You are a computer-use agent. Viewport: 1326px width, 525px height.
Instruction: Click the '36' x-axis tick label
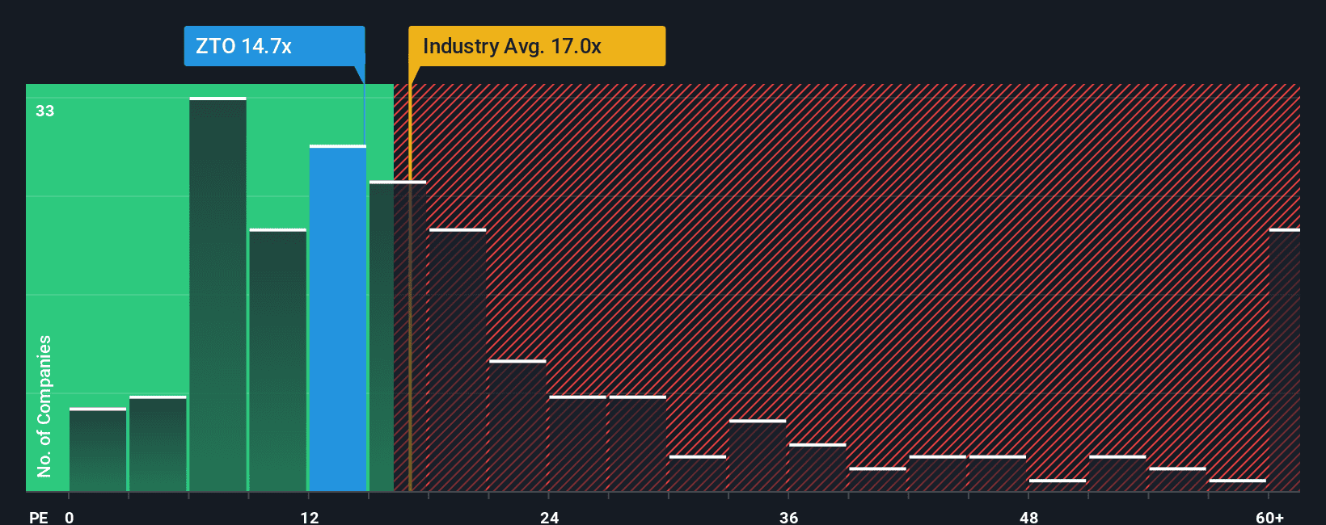788,517
